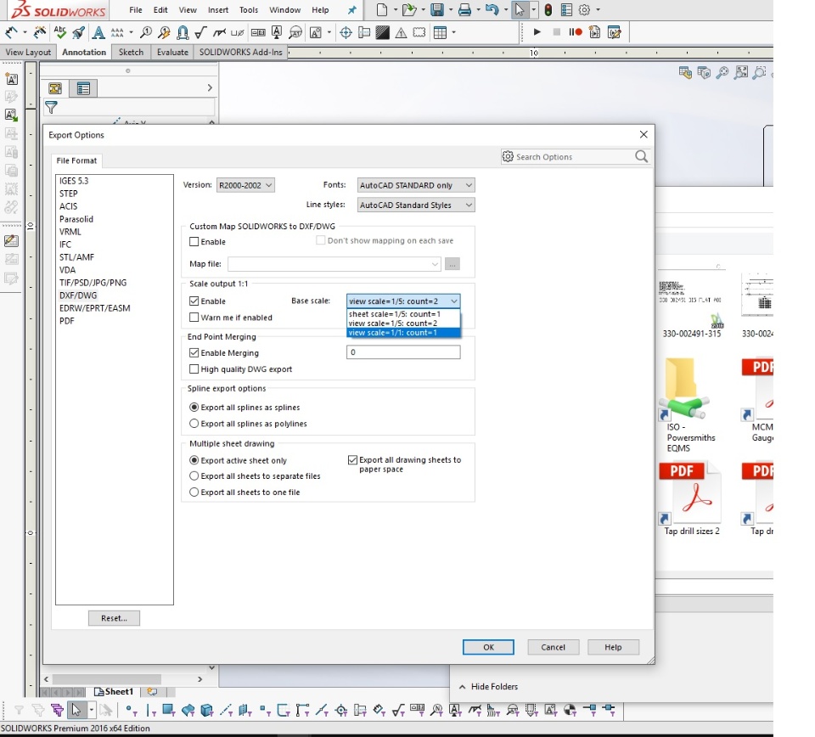
Task: Run macro with the play icon
Action: tap(537, 32)
